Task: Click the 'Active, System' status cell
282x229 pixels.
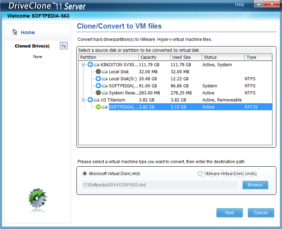Action: (x=217, y=65)
